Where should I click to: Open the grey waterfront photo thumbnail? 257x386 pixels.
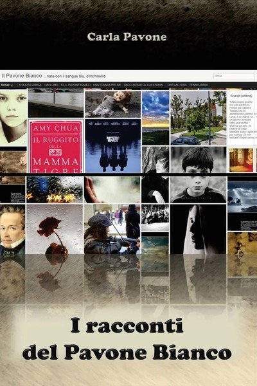[x=56, y=103]
